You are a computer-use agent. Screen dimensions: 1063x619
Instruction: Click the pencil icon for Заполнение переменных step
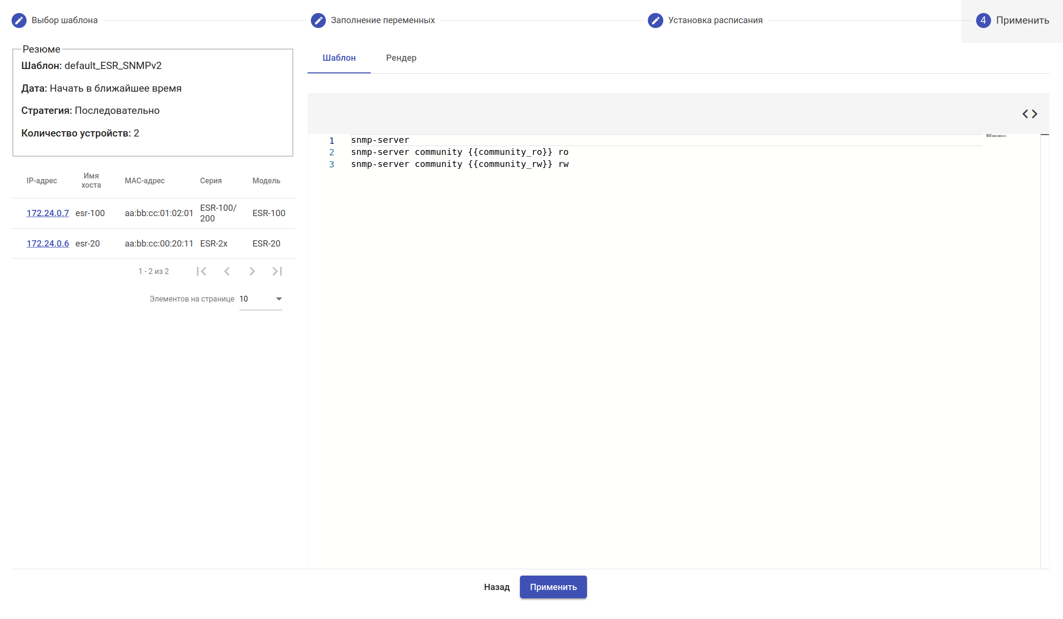318,20
